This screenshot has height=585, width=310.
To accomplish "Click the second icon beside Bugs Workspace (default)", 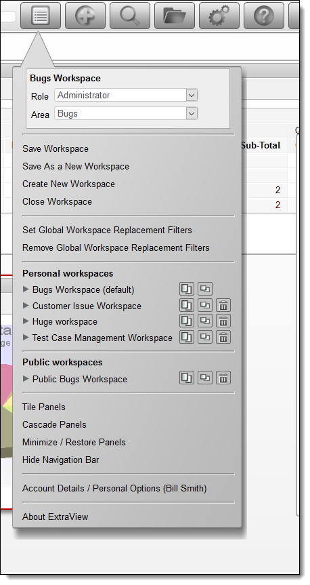I will click(x=204, y=289).
